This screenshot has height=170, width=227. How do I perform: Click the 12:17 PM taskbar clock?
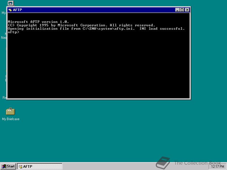[218, 167]
